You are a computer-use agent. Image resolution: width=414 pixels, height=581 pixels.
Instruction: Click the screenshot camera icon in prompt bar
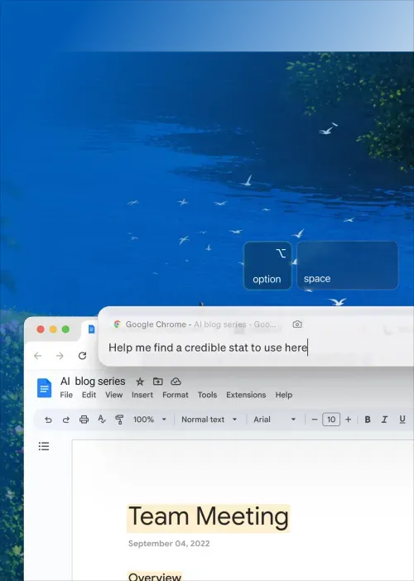(297, 324)
